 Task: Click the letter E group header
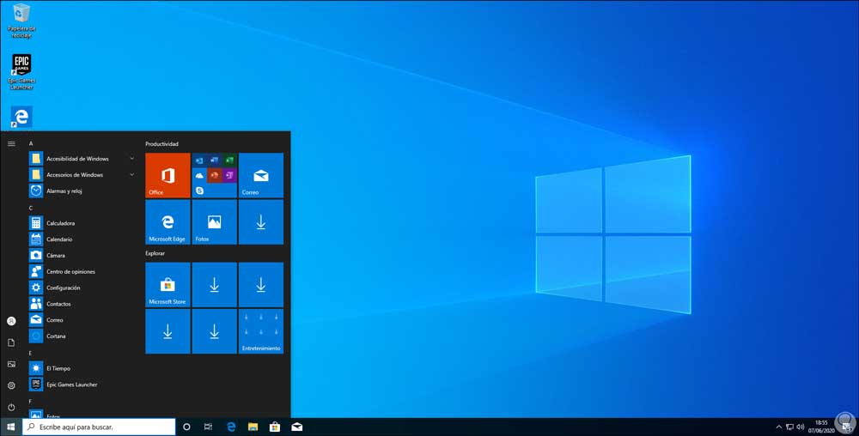tap(31, 353)
